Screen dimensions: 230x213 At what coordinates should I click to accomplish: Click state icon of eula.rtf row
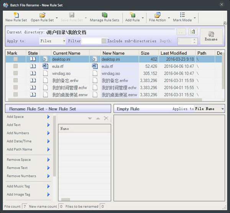click(x=33, y=66)
